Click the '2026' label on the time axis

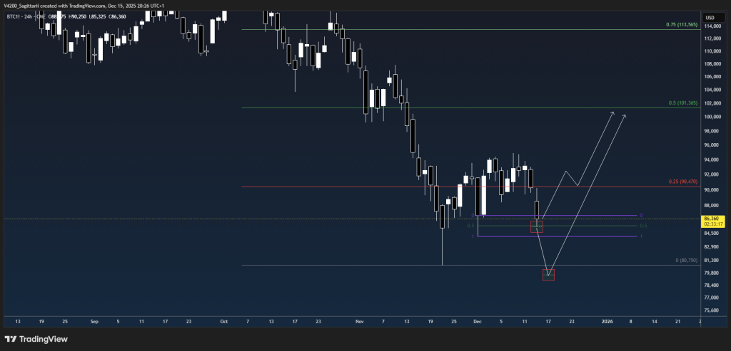[x=607, y=321]
